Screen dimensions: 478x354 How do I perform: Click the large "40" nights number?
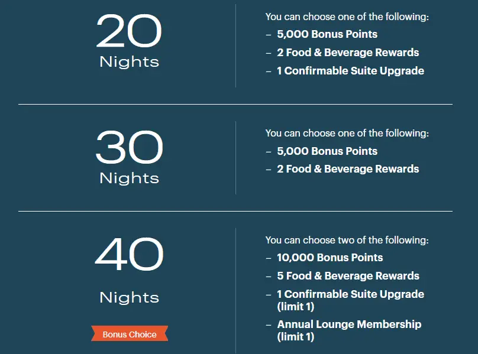129,255
